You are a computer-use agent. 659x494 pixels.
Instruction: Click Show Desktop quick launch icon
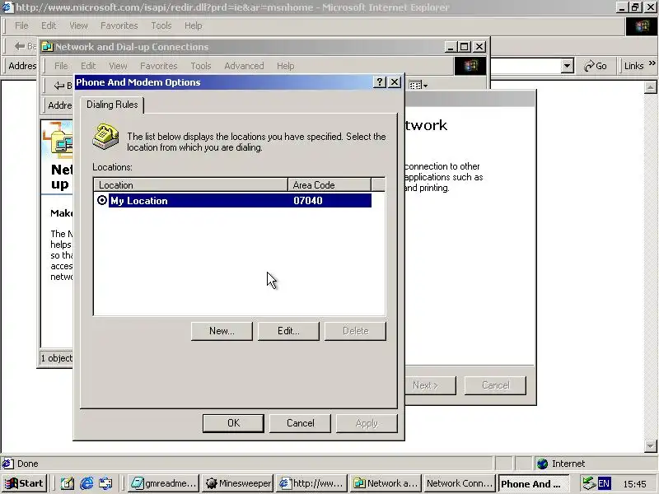68,484
